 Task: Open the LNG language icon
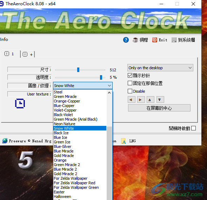click(123, 141)
